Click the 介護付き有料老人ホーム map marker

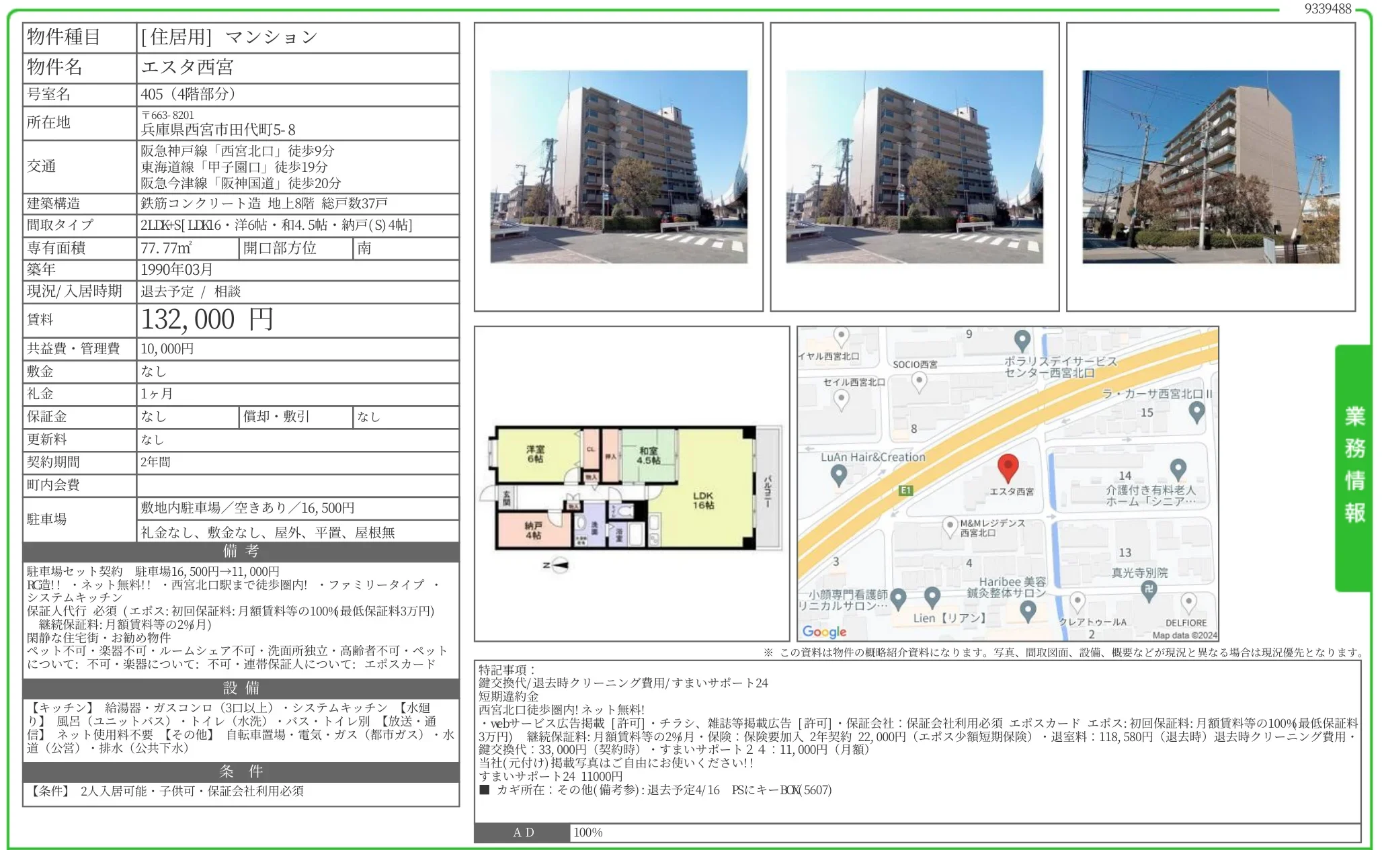tap(1178, 468)
